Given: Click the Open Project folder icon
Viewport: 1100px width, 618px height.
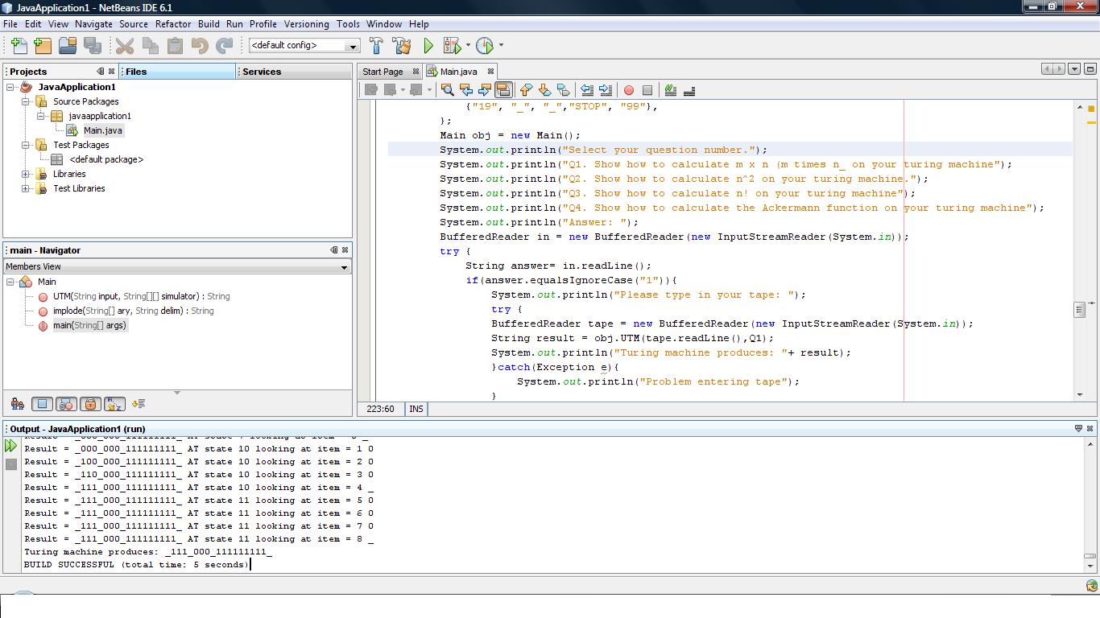Looking at the screenshot, I should (68, 46).
